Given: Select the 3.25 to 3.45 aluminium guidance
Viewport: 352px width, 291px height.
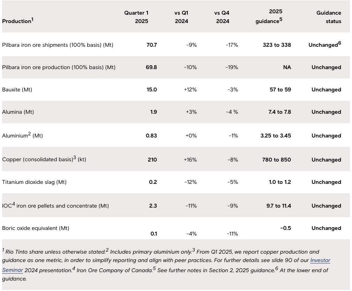Looking at the screenshot, I should (x=276, y=136).
